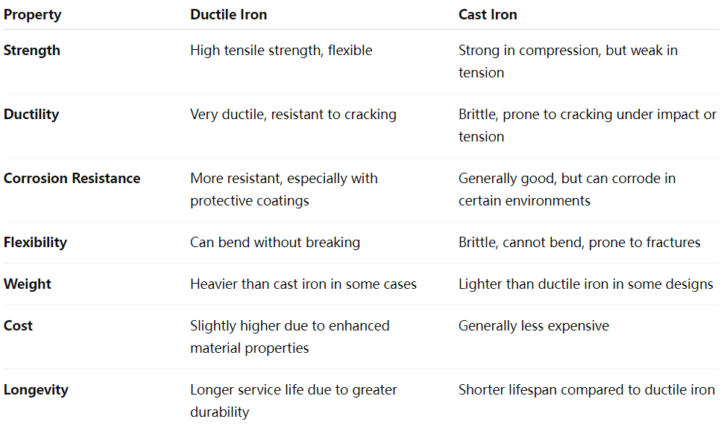Select the Longevity row label
Screen dimensions: 727x431
(x=36, y=390)
